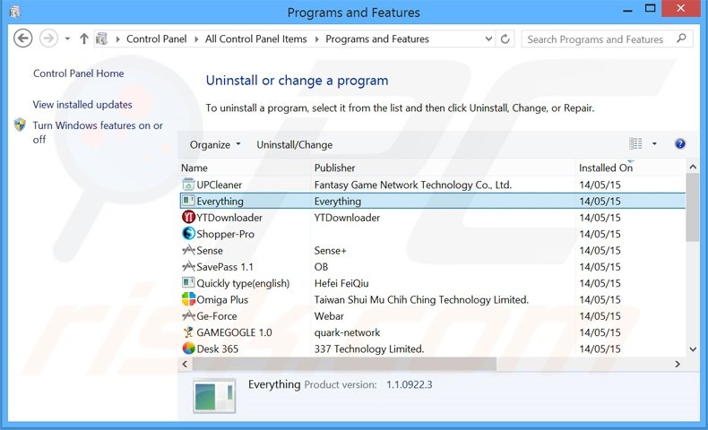Open the view options dropdown arrow
This screenshot has width=708, height=430.
[654, 144]
